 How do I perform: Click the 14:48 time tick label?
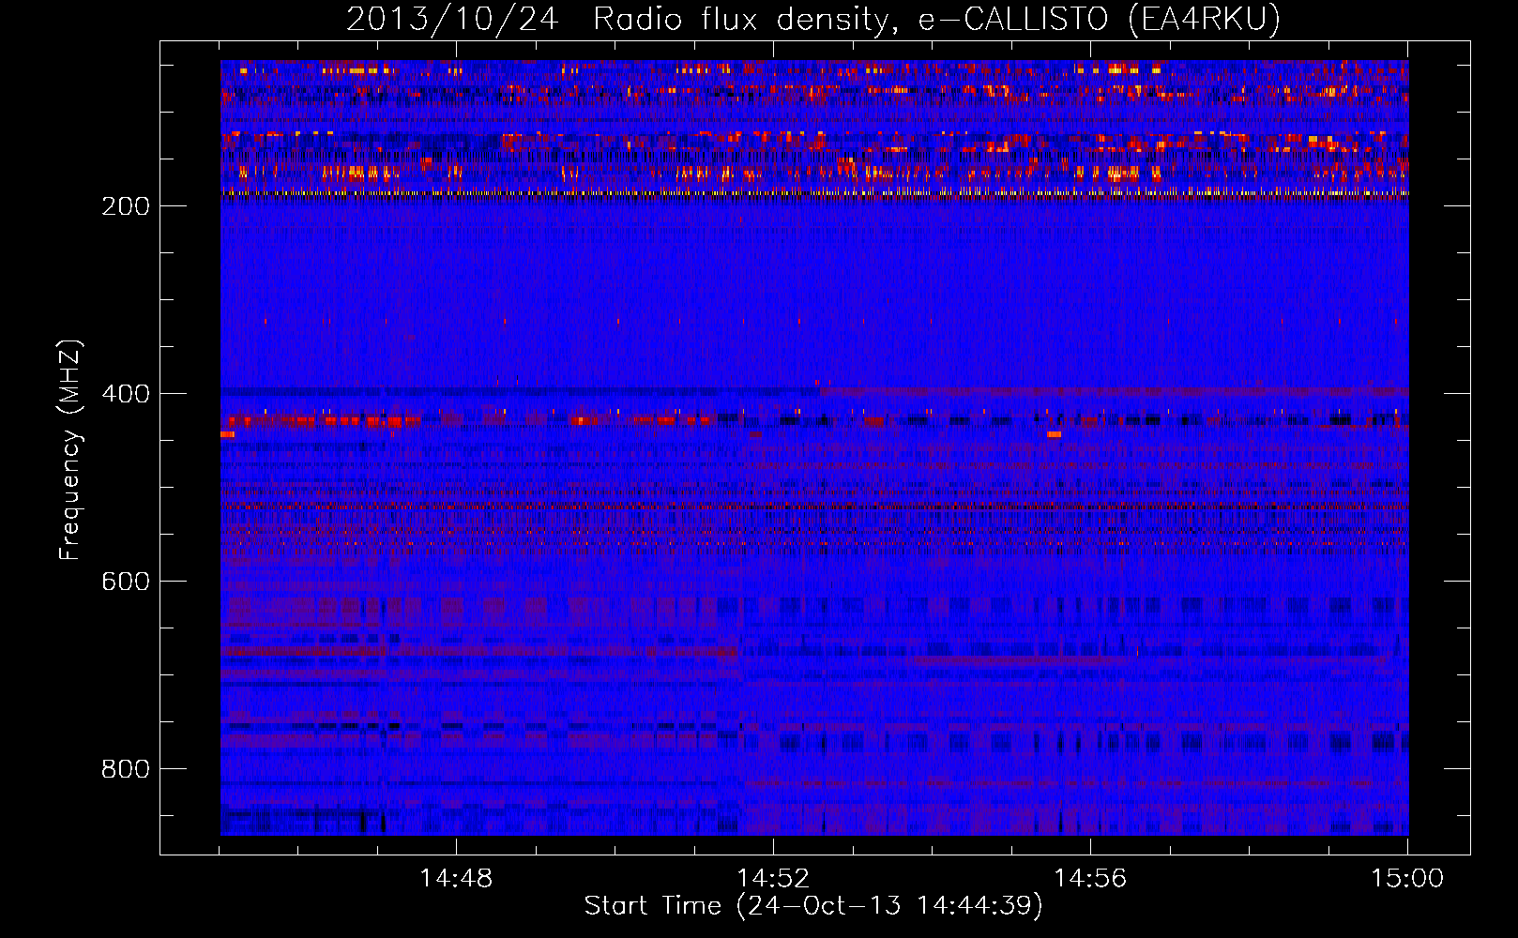tap(456, 879)
